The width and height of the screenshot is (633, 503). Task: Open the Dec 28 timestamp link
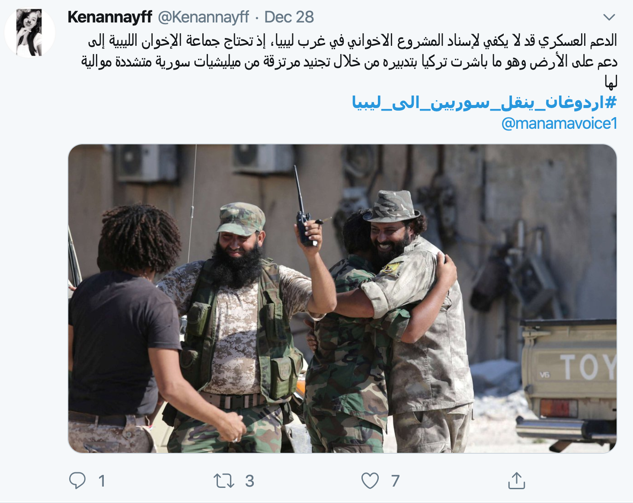point(289,17)
